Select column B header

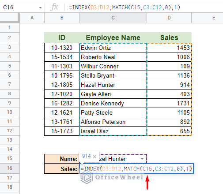pos(62,18)
